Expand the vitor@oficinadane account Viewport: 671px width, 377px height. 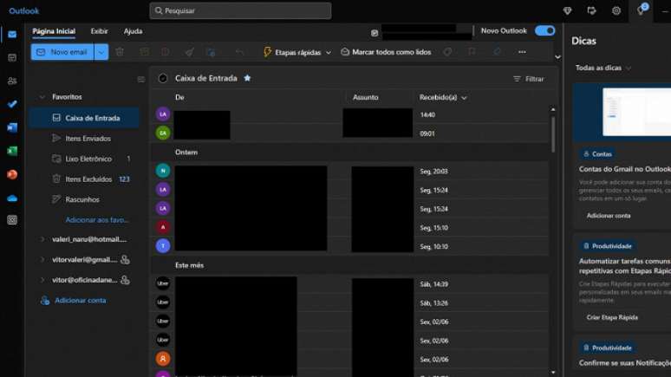[x=42, y=280]
